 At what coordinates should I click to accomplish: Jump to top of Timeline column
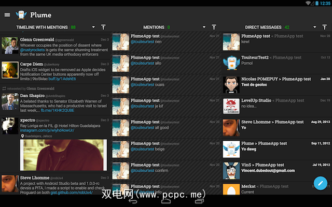[x=103, y=27]
